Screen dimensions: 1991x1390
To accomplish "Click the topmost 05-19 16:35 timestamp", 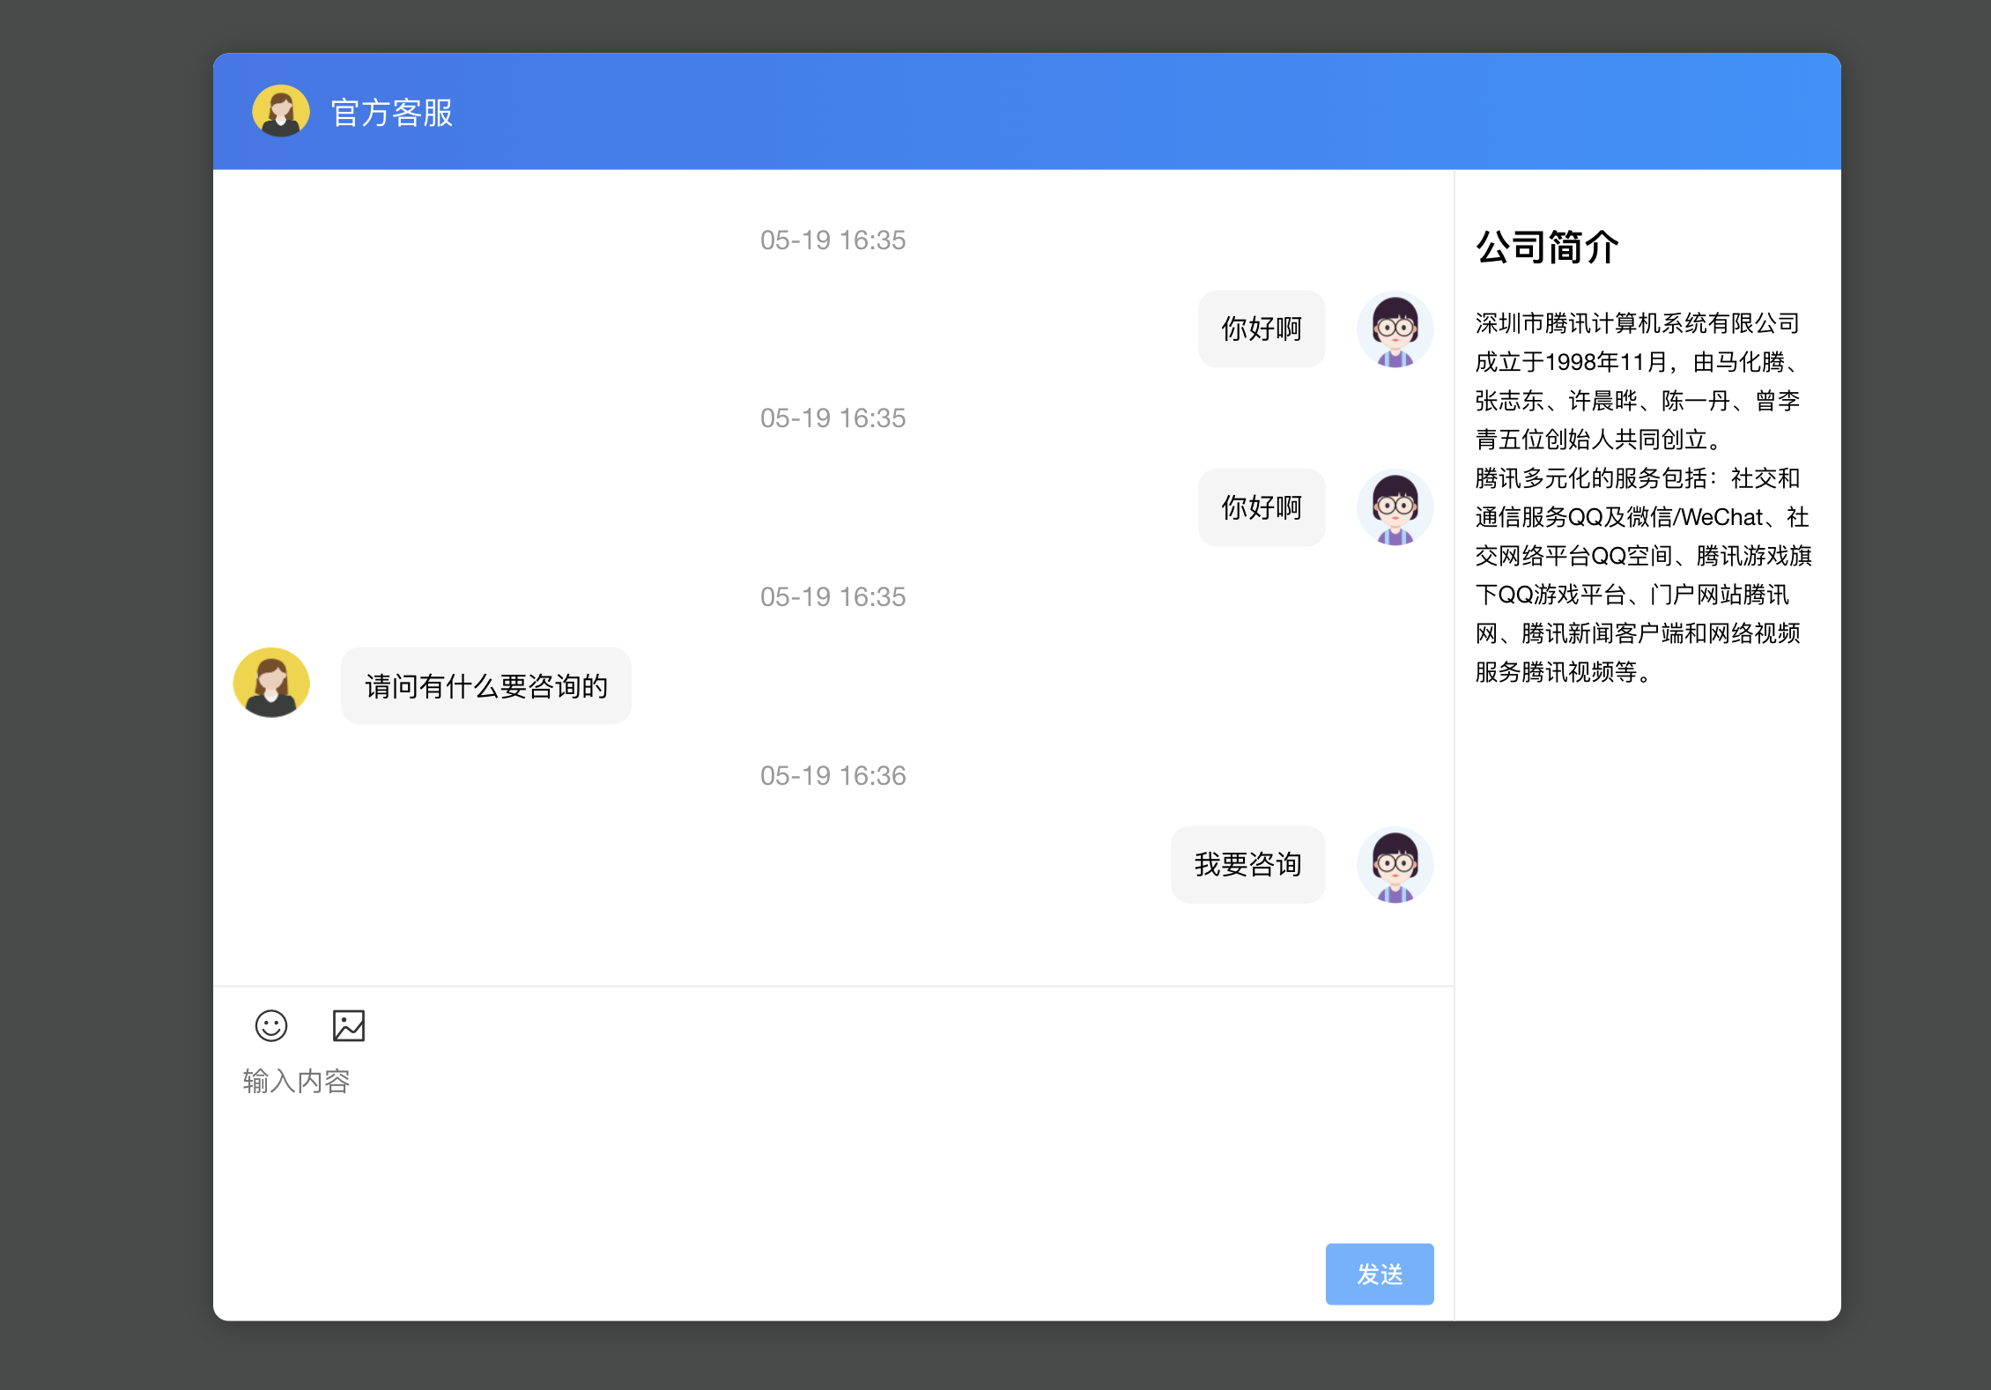I will (833, 240).
